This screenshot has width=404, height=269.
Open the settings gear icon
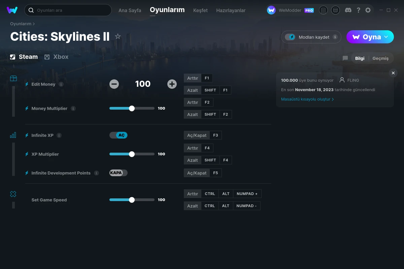coord(368,10)
